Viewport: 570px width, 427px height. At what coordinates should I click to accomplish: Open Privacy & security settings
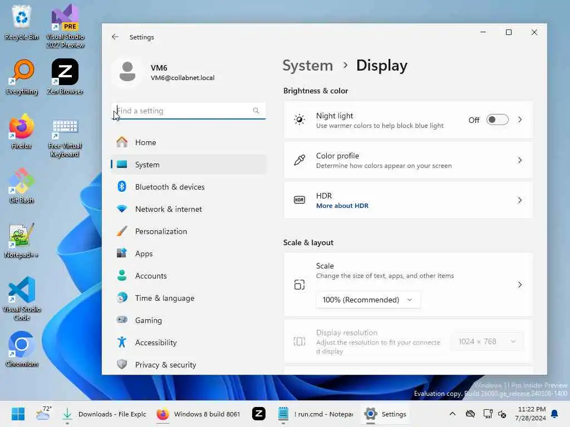coord(189,365)
